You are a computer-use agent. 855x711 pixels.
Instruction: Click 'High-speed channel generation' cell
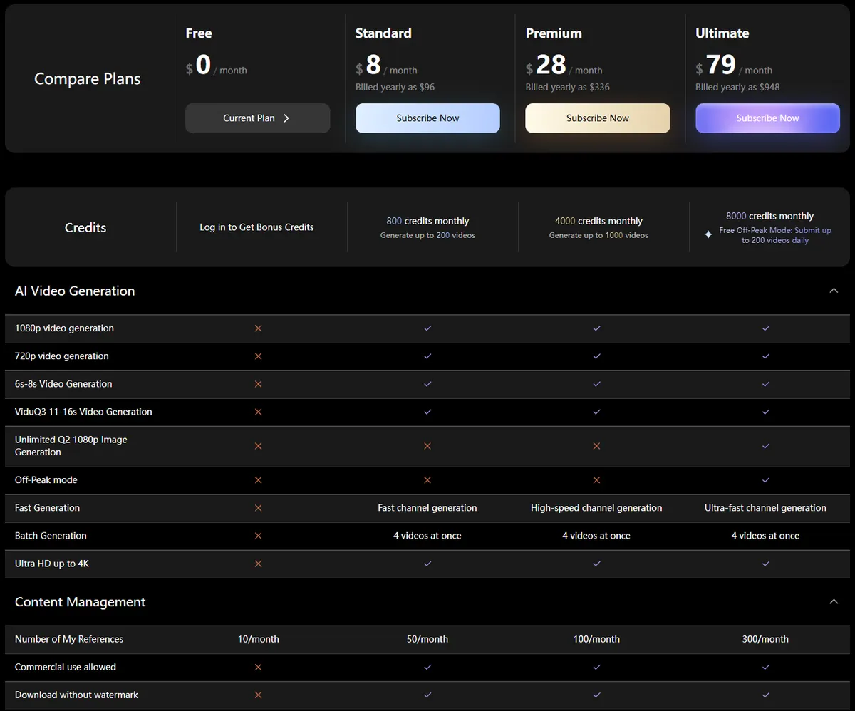pyautogui.click(x=596, y=508)
